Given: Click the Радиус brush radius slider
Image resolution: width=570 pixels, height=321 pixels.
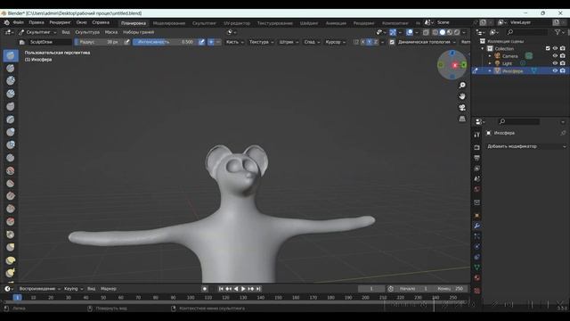Looking at the screenshot, I should [x=98, y=42].
